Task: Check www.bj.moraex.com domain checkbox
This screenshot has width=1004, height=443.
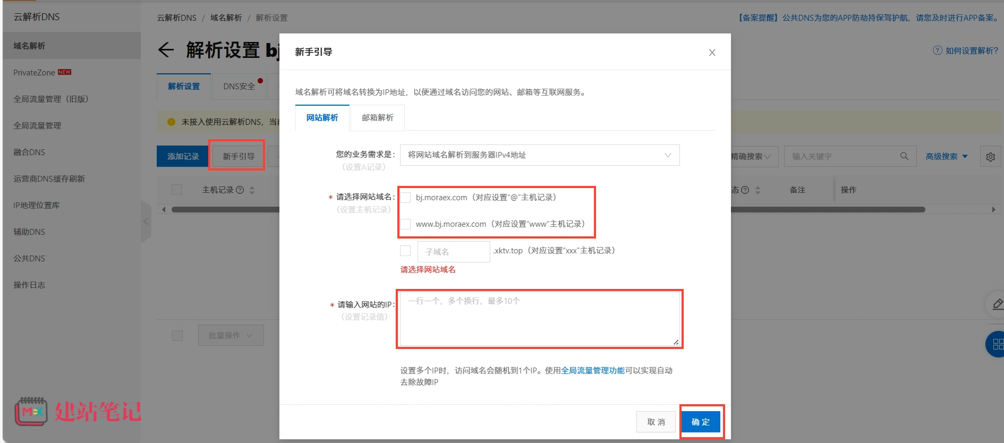Action: (405, 224)
